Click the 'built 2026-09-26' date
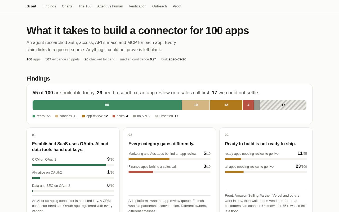 point(174,59)
